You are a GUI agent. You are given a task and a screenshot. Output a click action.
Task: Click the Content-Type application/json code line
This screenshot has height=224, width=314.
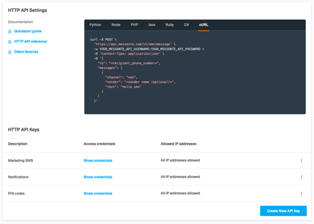pyautogui.click(x=129, y=54)
